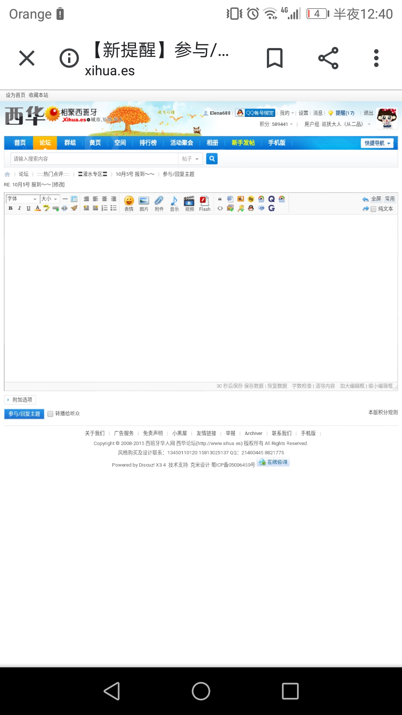
Task: Go to the 首页 nav tab
Action: [x=20, y=143]
